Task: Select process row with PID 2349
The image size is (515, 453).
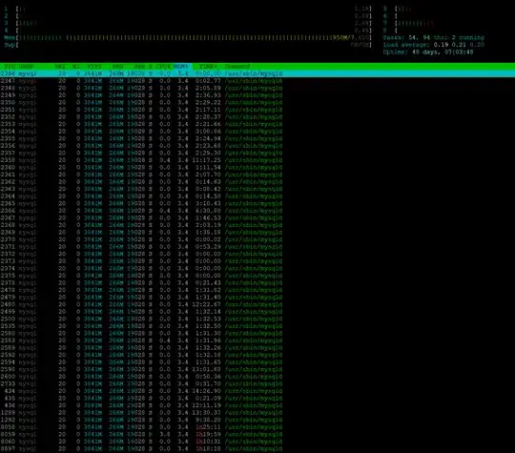Action: (141, 95)
